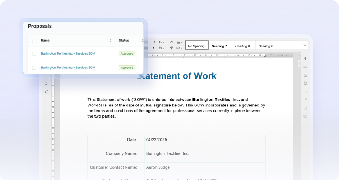Apply the No Spacing style
Screen dimensions: 339x180
[196, 46]
